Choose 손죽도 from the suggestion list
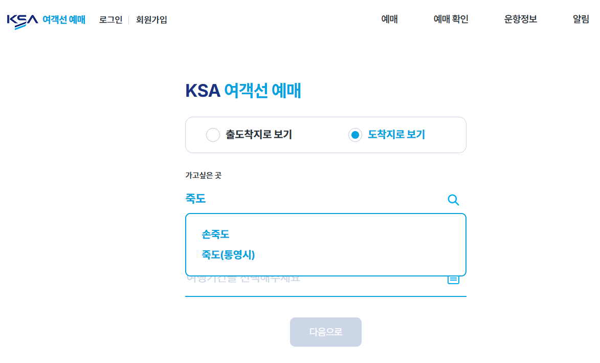 (214, 234)
